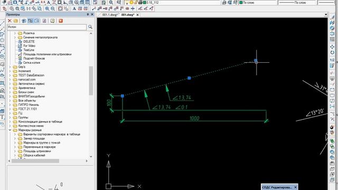Click the move cross-arrows icon in right toolbar
The width and height of the screenshot is (338, 190).
click(x=332, y=46)
